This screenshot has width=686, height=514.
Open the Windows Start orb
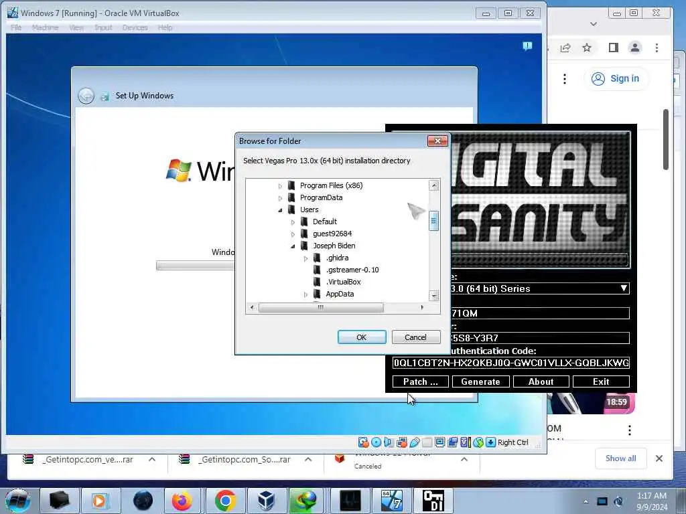click(x=18, y=501)
